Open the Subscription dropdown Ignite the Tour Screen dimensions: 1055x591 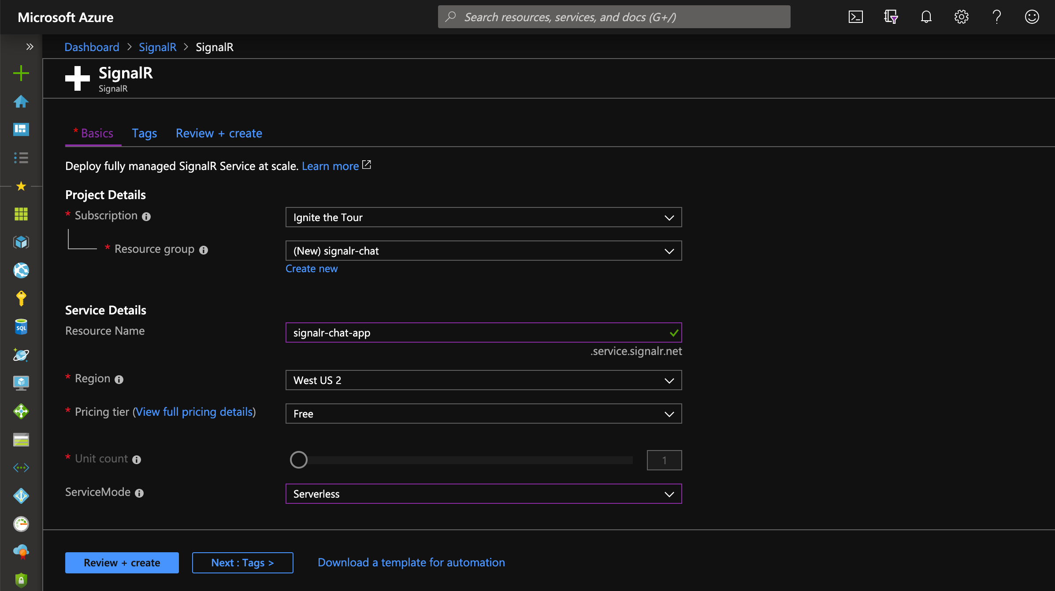[484, 218]
